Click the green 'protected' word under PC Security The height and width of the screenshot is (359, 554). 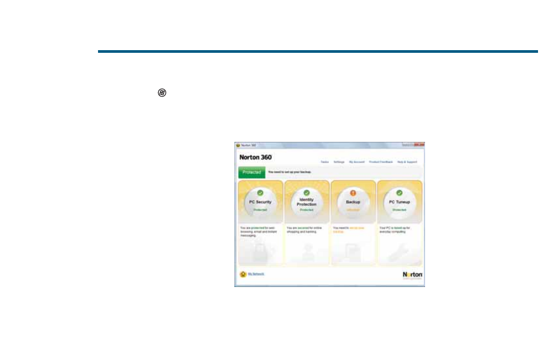(x=258, y=228)
